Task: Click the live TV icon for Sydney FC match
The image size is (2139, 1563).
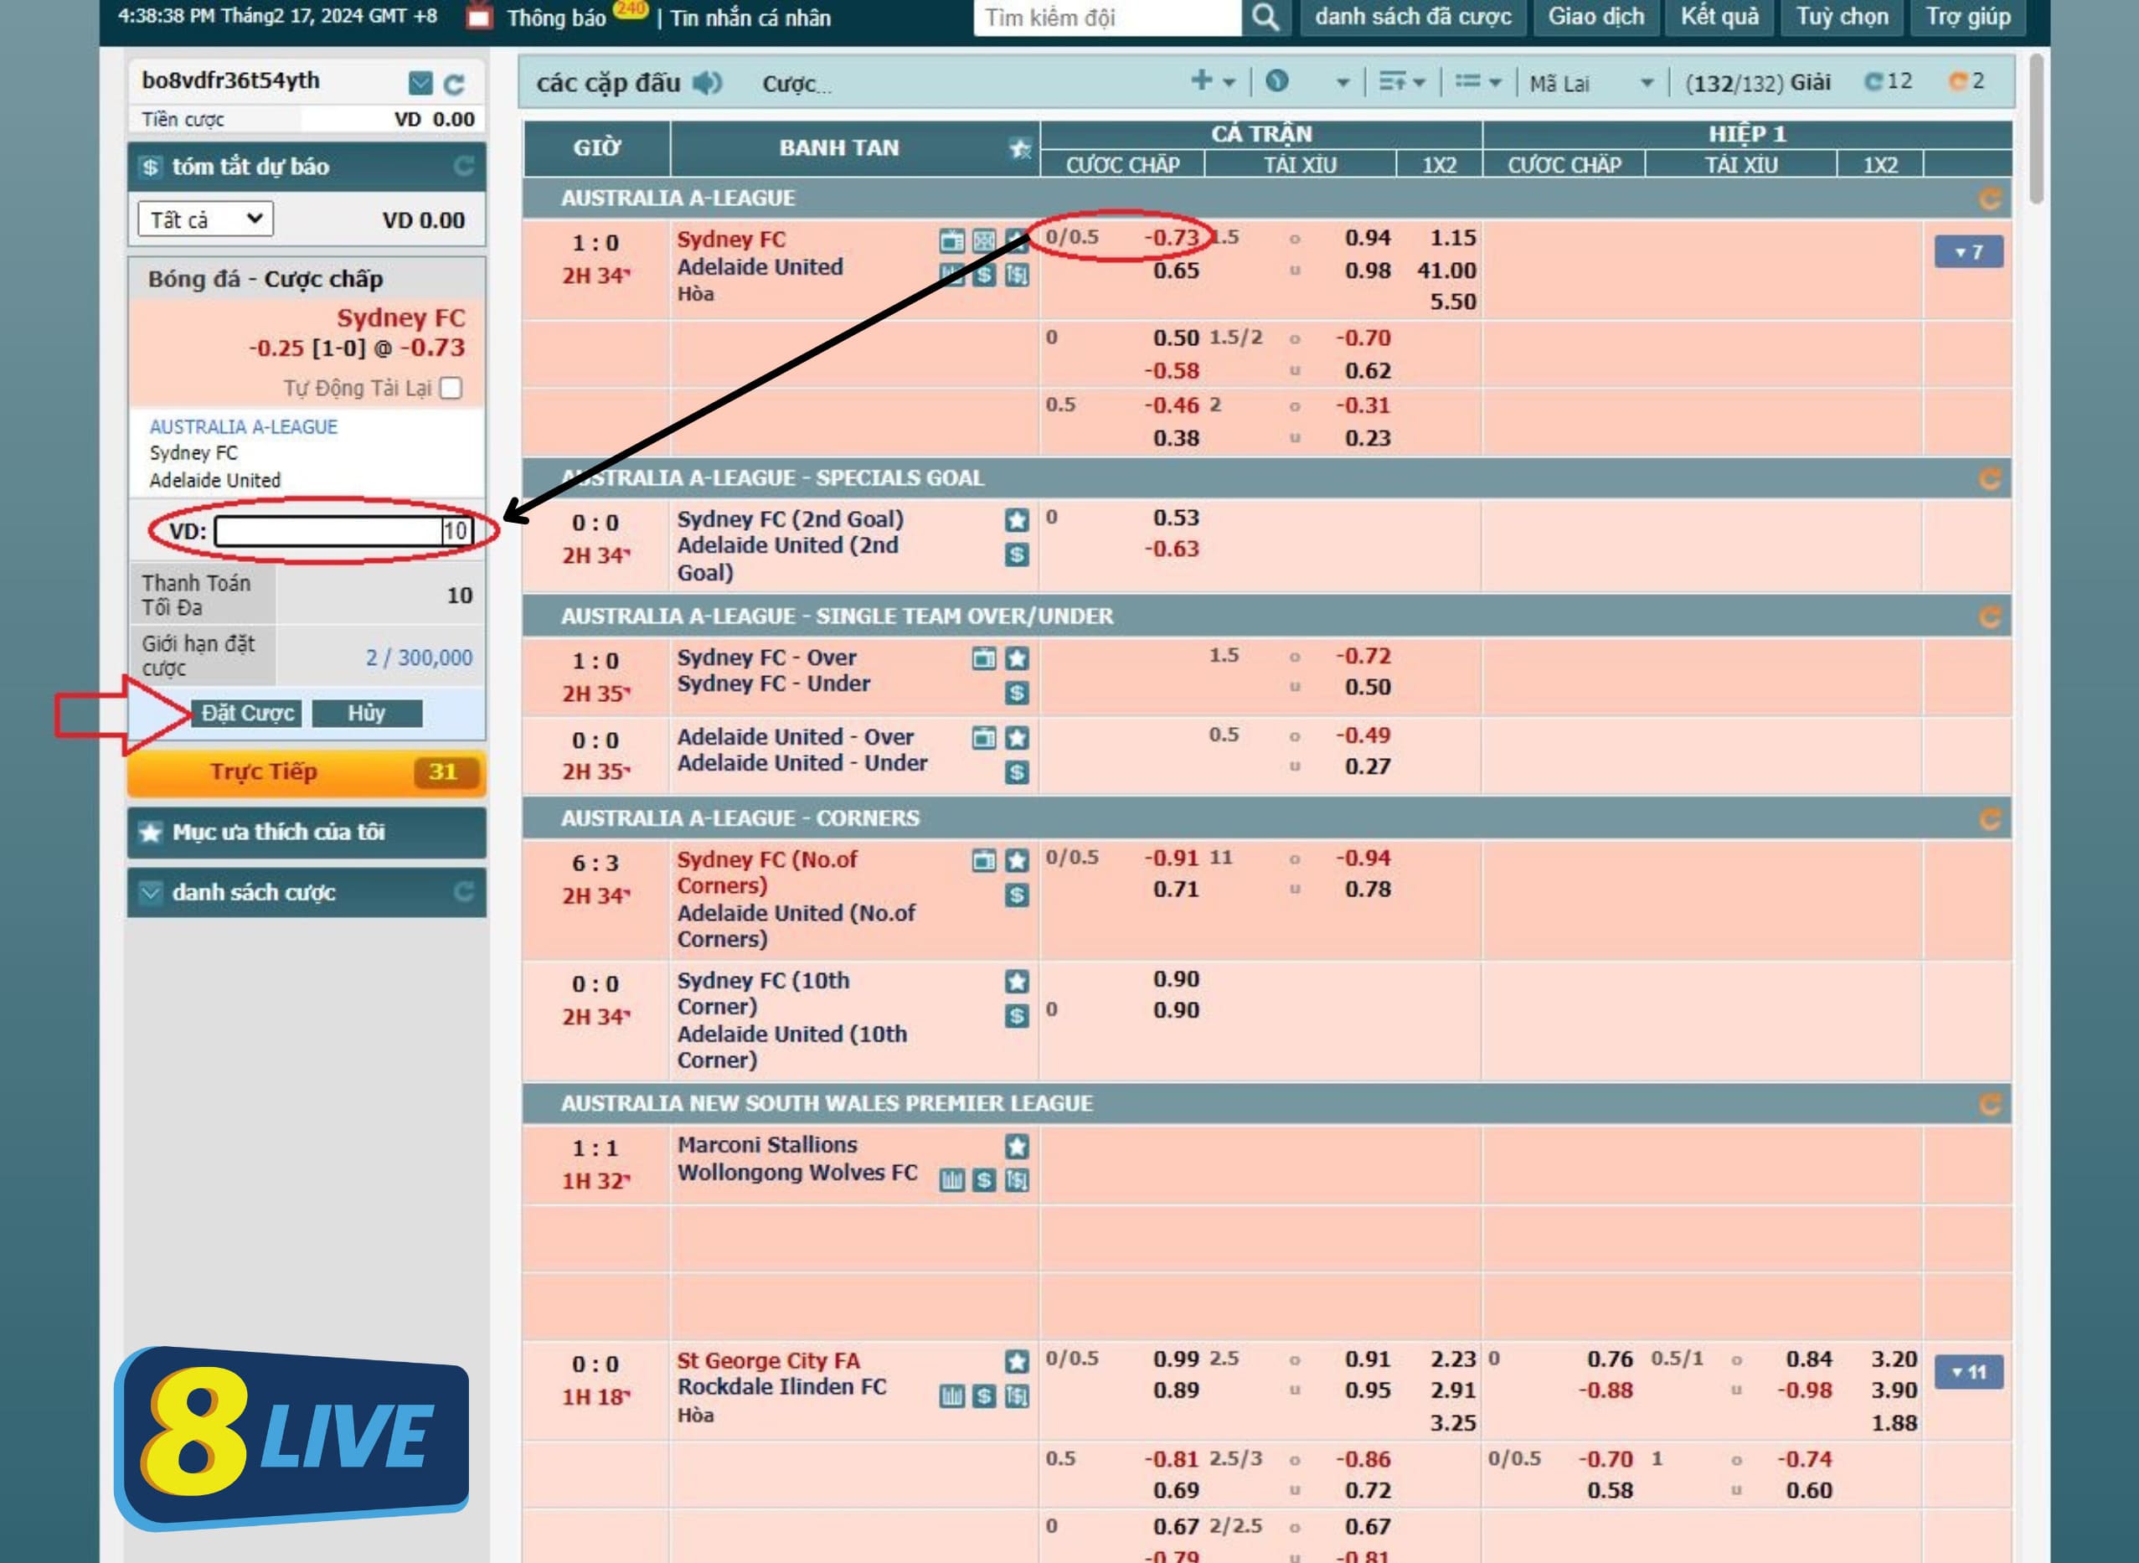Action: coord(951,240)
